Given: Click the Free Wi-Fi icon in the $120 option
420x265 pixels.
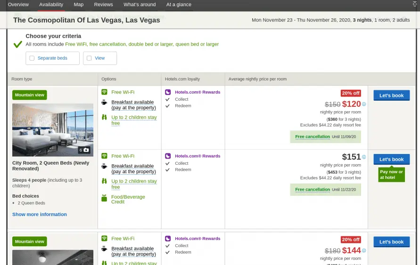Looking at the screenshot, I should (104, 92).
